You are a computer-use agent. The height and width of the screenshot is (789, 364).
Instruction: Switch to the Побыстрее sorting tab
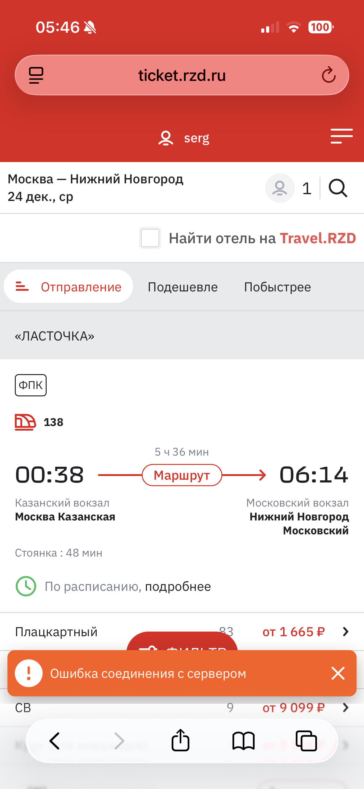pos(277,287)
